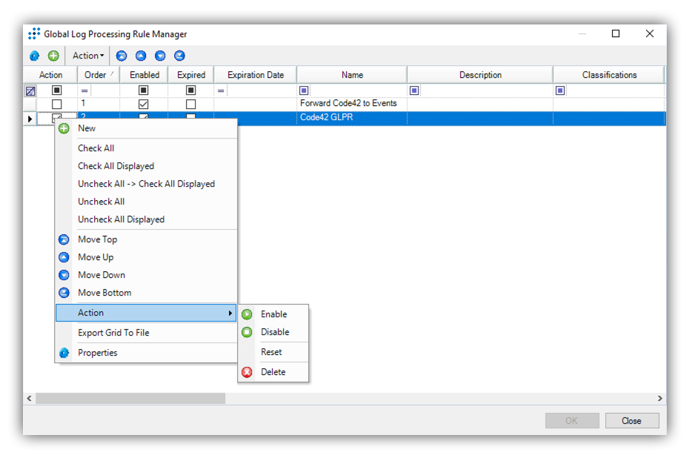This screenshot has height=458, width=692.
Task: Click the horizontal scrollbar right arrow
Action: [659, 399]
